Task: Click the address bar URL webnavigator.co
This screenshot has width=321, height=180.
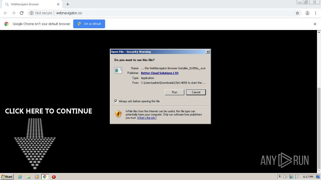Action: click(69, 13)
